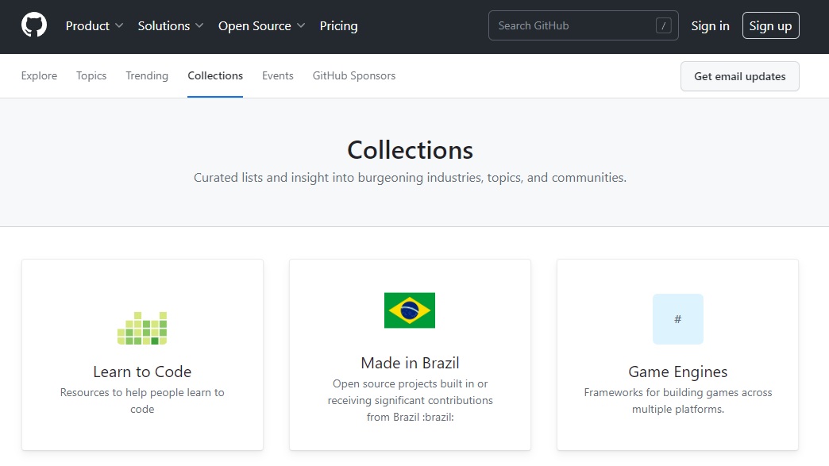Click the Sign in link
The image size is (829, 466).
[710, 25]
